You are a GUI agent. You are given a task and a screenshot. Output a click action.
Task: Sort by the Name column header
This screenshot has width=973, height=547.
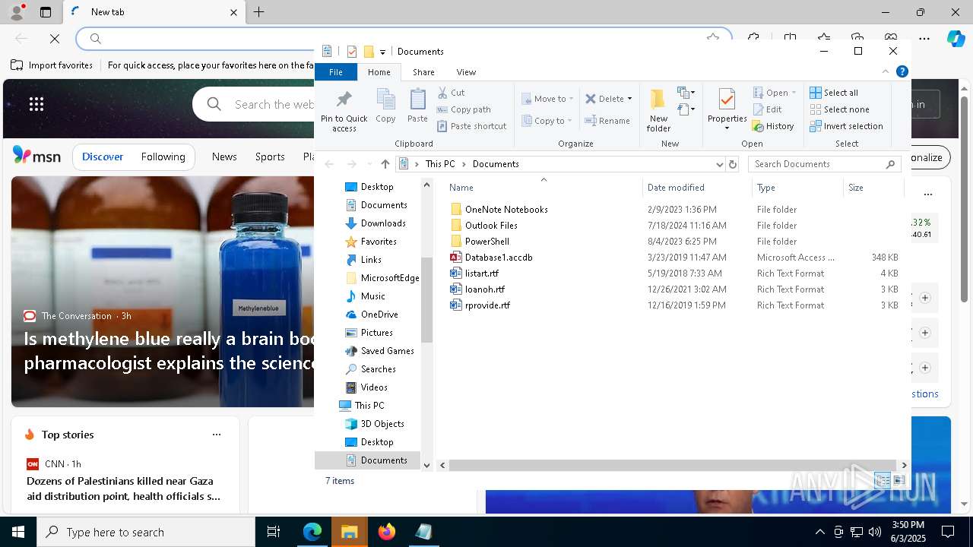543,188
